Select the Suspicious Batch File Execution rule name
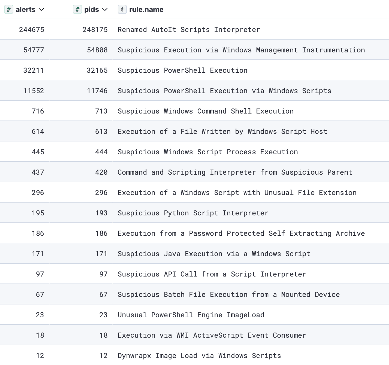The width and height of the screenshot is (389, 365). 228,294
